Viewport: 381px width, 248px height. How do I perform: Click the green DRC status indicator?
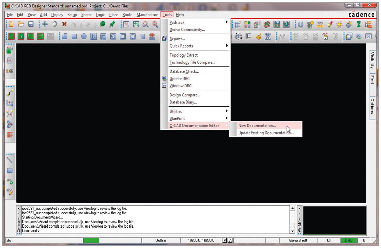pos(349,241)
